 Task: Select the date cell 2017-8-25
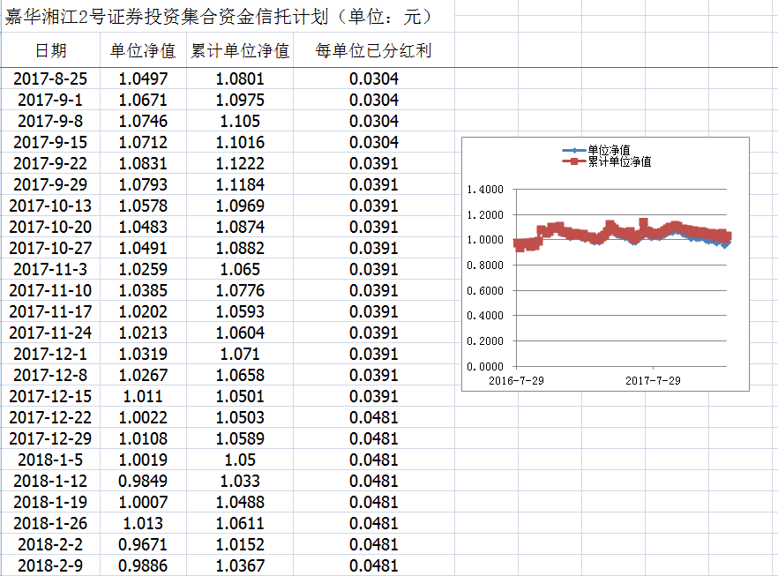[x=50, y=79]
